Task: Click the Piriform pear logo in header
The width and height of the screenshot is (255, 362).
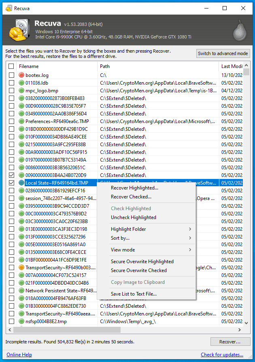Action: 240,30
